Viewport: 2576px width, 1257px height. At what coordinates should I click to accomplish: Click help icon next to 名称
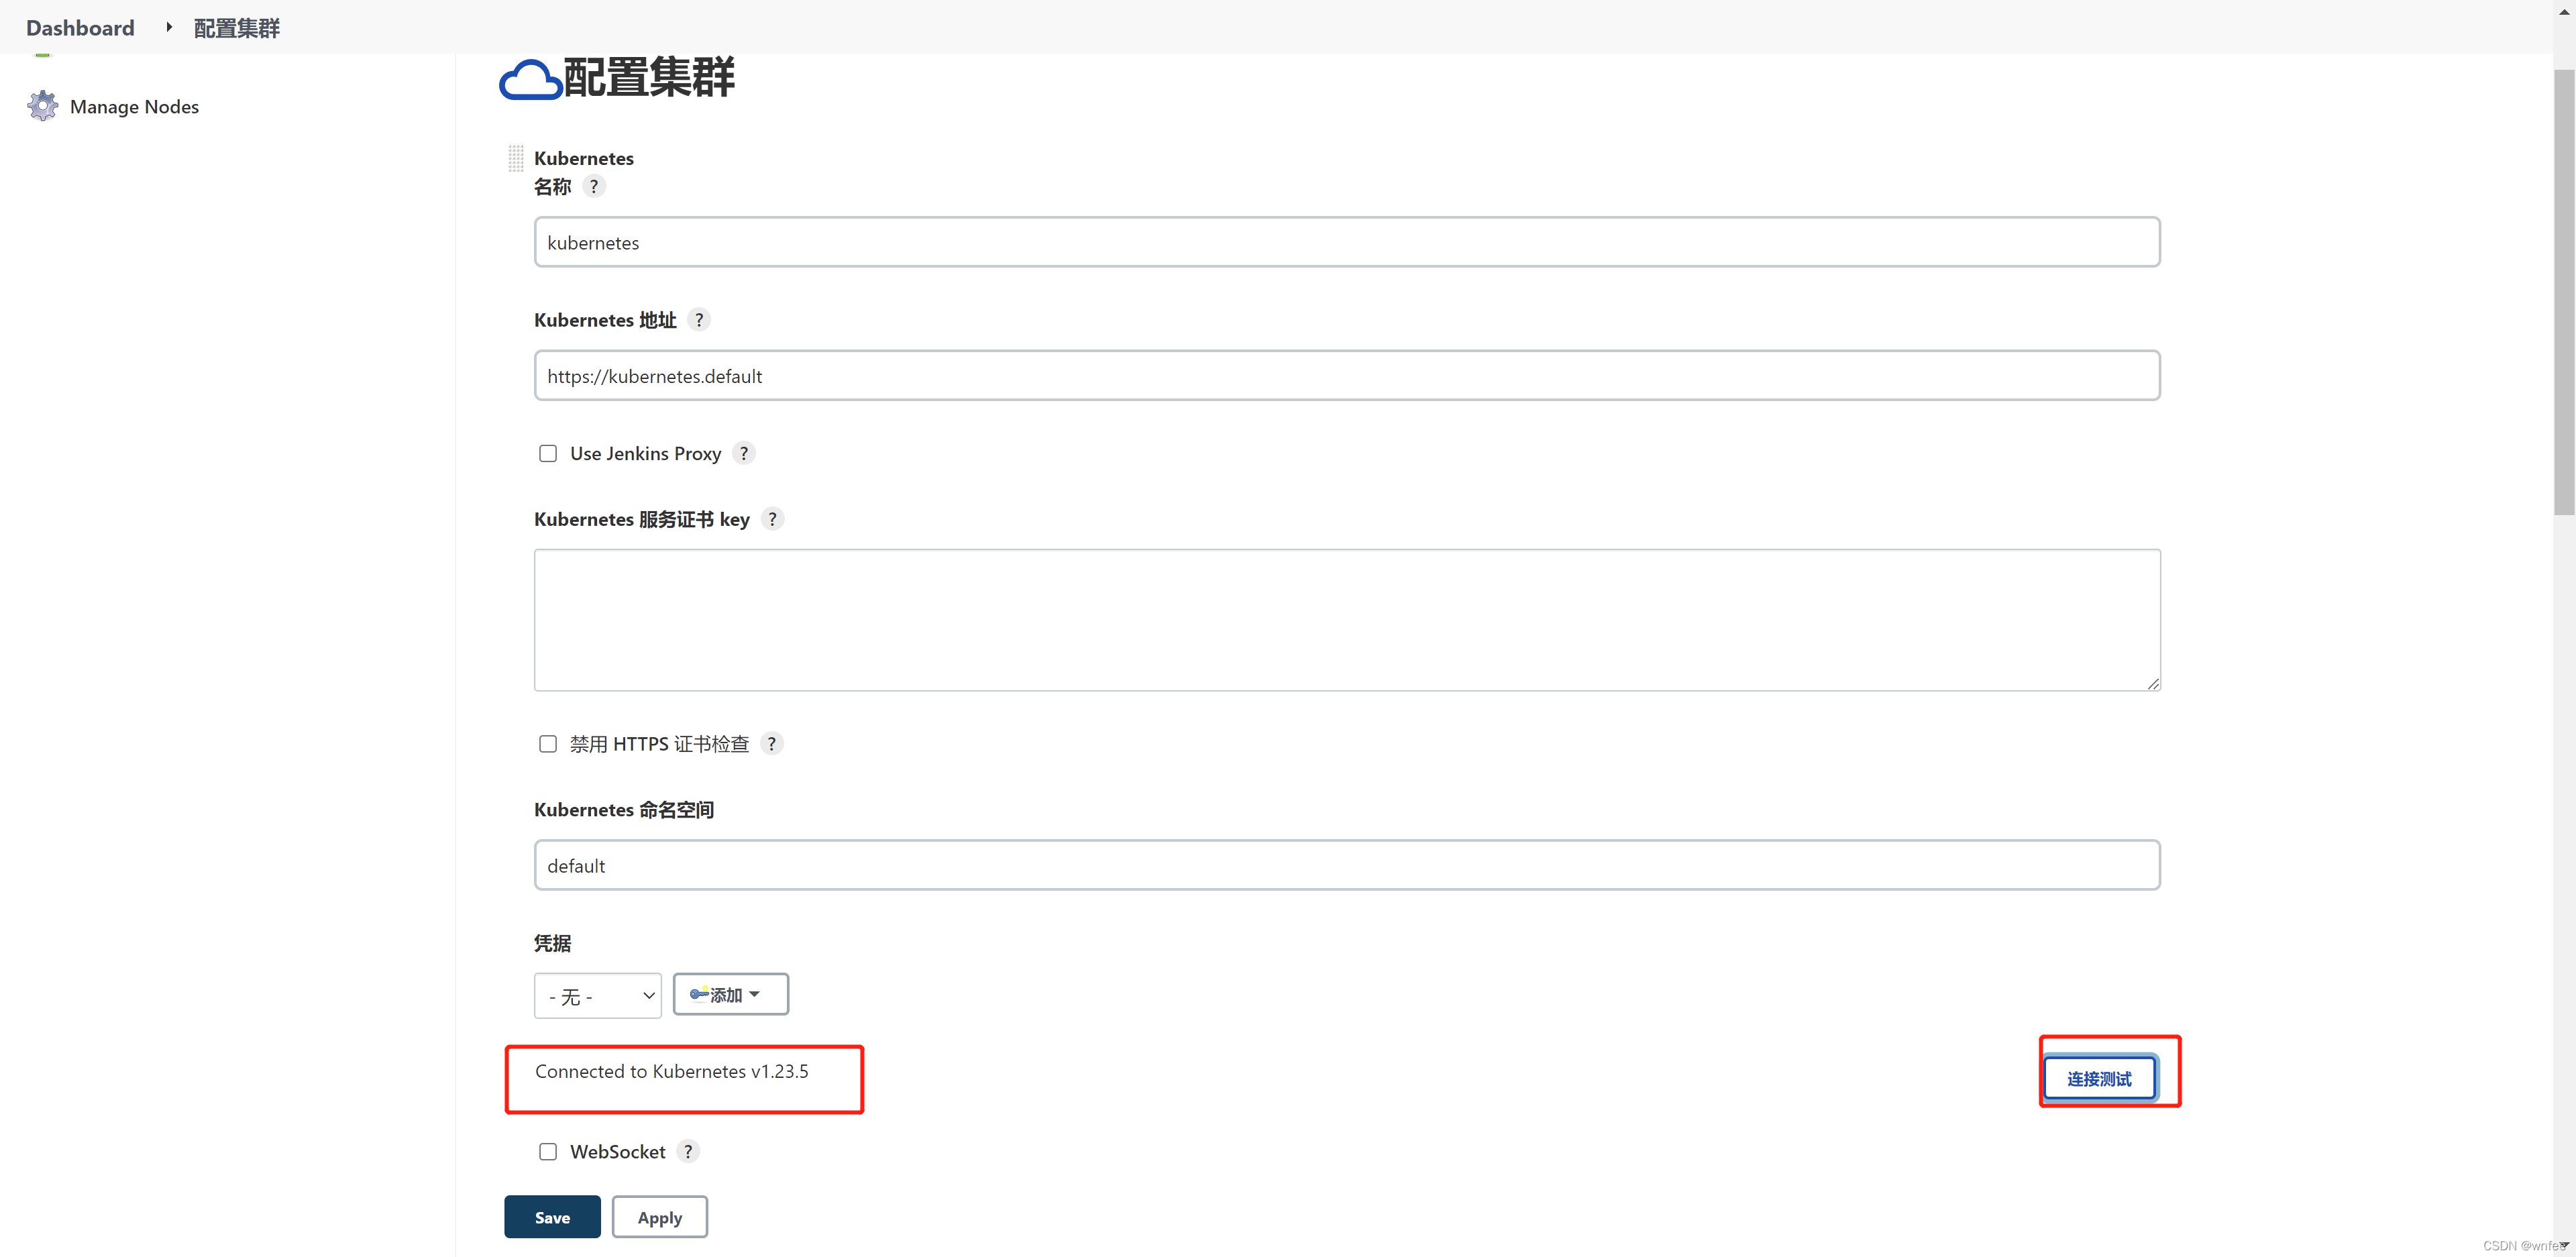[x=594, y=187]
